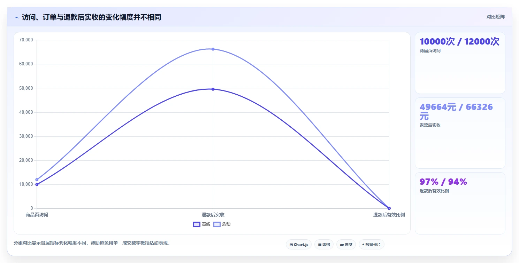Click the 49664元 / 66326元 card value
Viewport: 519px width, 263px height.
coord(456,112)
